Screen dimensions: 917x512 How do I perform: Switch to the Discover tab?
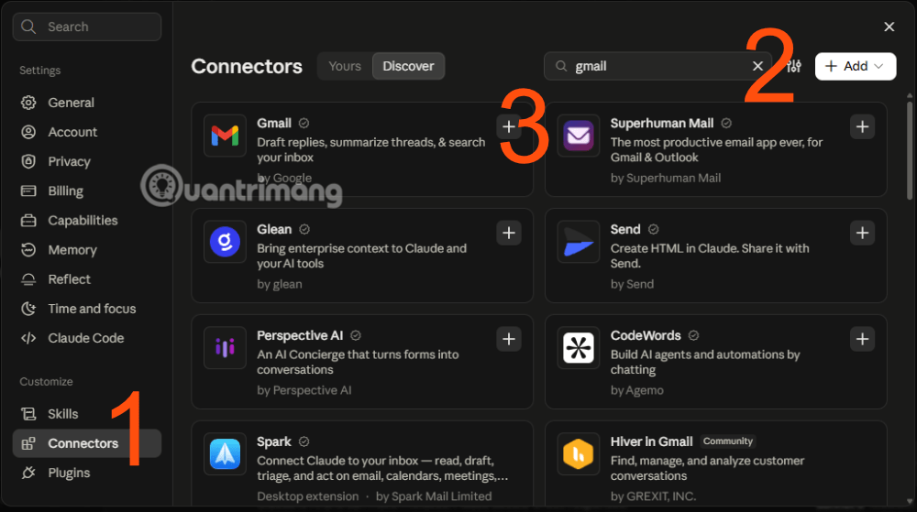408,66
